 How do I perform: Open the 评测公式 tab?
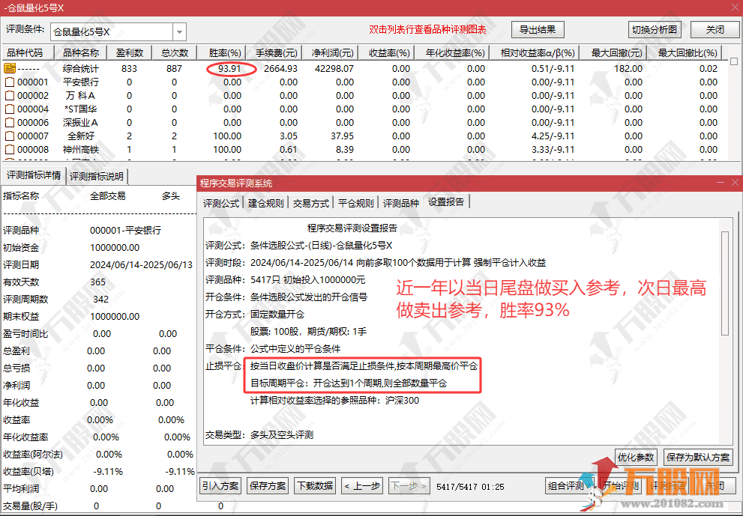point(221,203)
